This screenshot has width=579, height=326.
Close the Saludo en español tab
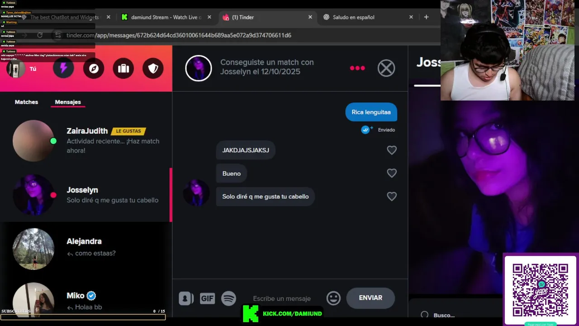pos(411,17)
